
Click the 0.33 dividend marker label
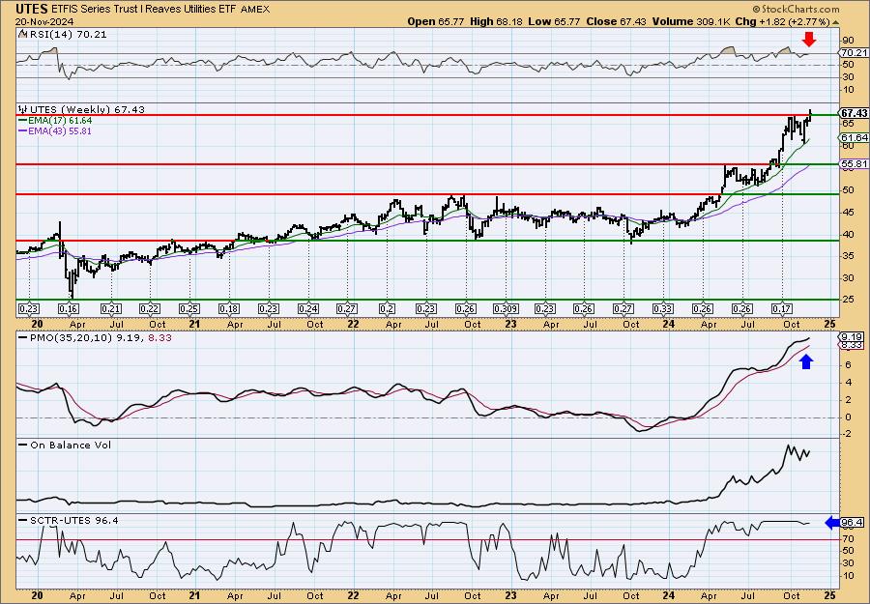(663, 309)
